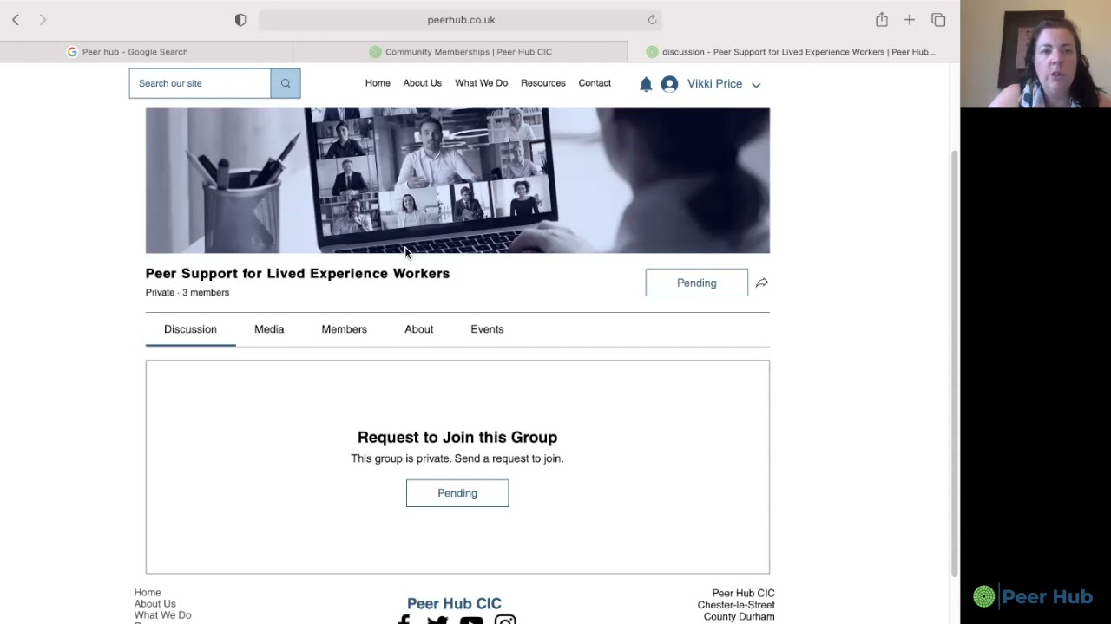Open the YouTube icon in the footer
The width and height of the screenshot is (1111, 624).
pyautogui.click(x=471, y=620)
